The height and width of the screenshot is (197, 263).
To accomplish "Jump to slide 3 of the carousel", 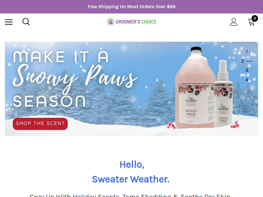I will point(247,70).
